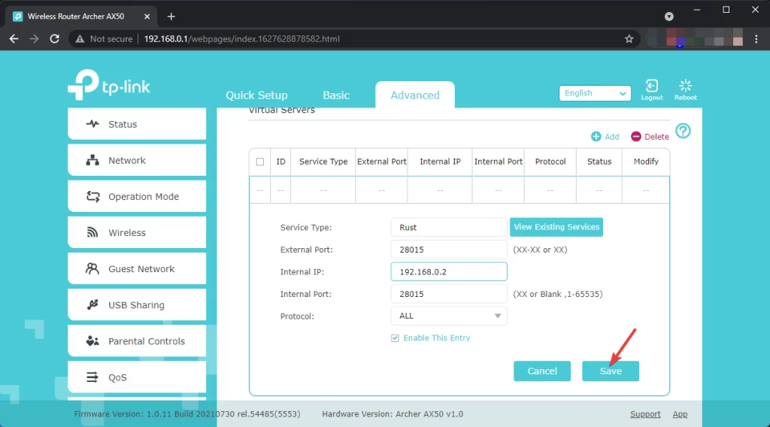770x427 pixels.
Task: Open the Wireless menu item
Action: pos(137,232)
